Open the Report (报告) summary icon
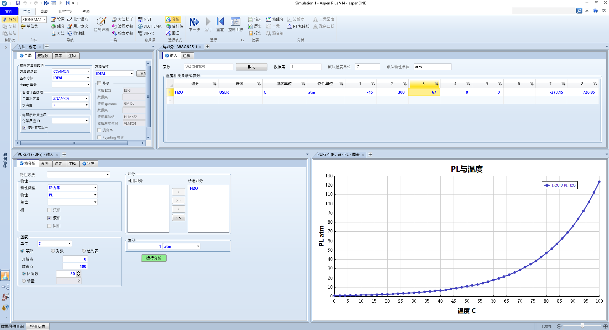 point(255,33)
